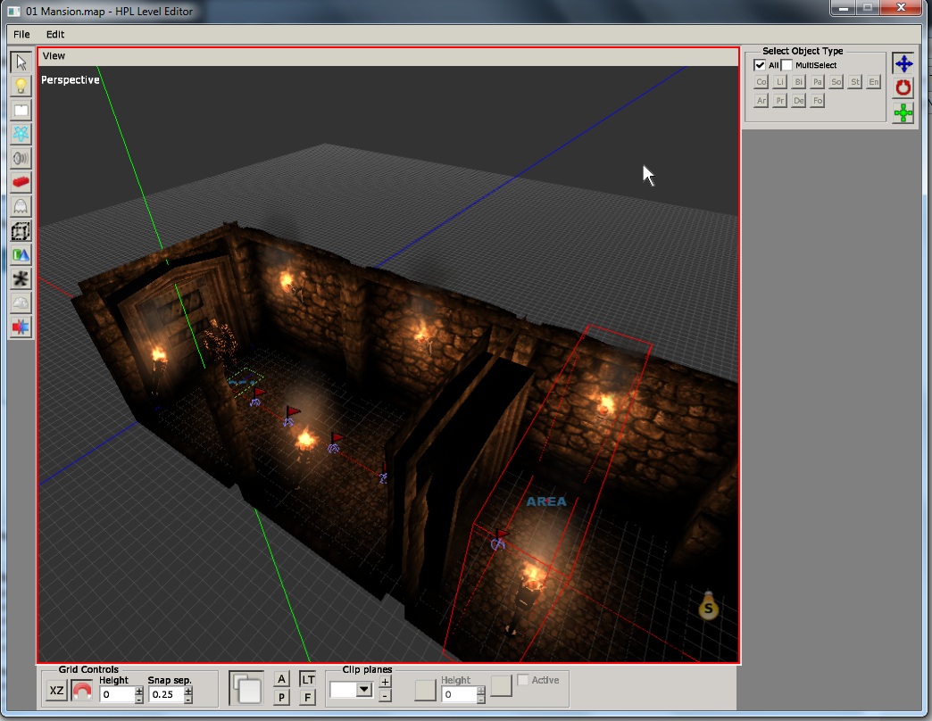Viewport: 932px width, 721px height.
Task: Switch to red rotate mode
Action: click(903, 87)
